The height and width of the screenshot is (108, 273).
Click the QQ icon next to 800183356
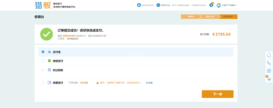pos(139,5)
